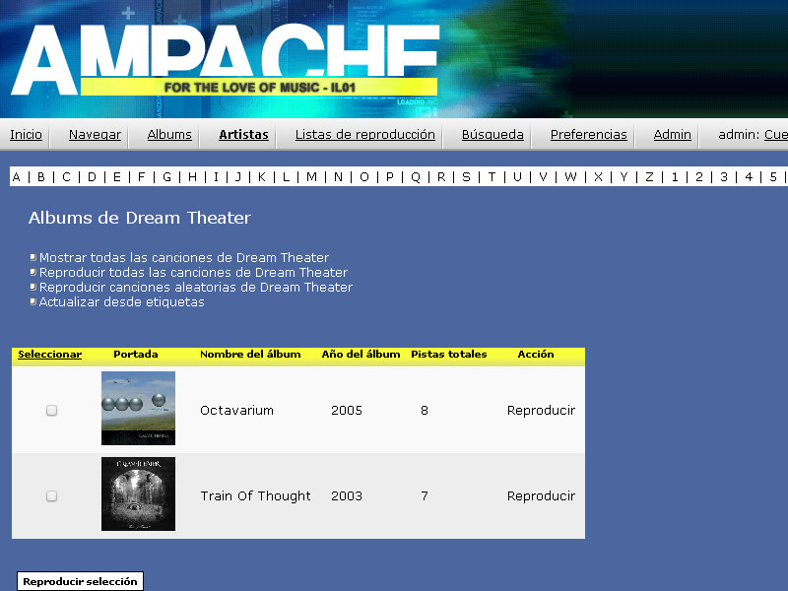Filter artists by letter F
The width and height of the screenshot is (788, 591).
coord(141,177)
